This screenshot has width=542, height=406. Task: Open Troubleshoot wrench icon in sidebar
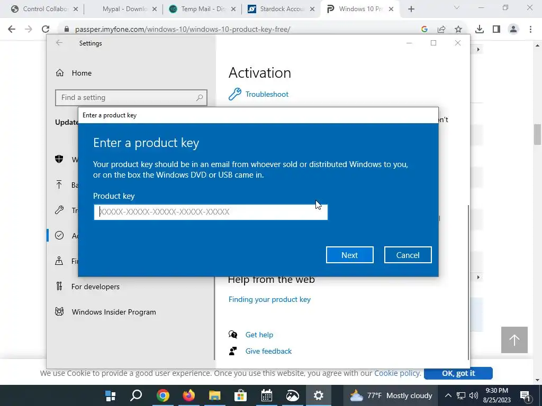click(59, 210)
